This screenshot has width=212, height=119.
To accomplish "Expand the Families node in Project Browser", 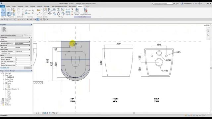I will (x=1, y=101).
